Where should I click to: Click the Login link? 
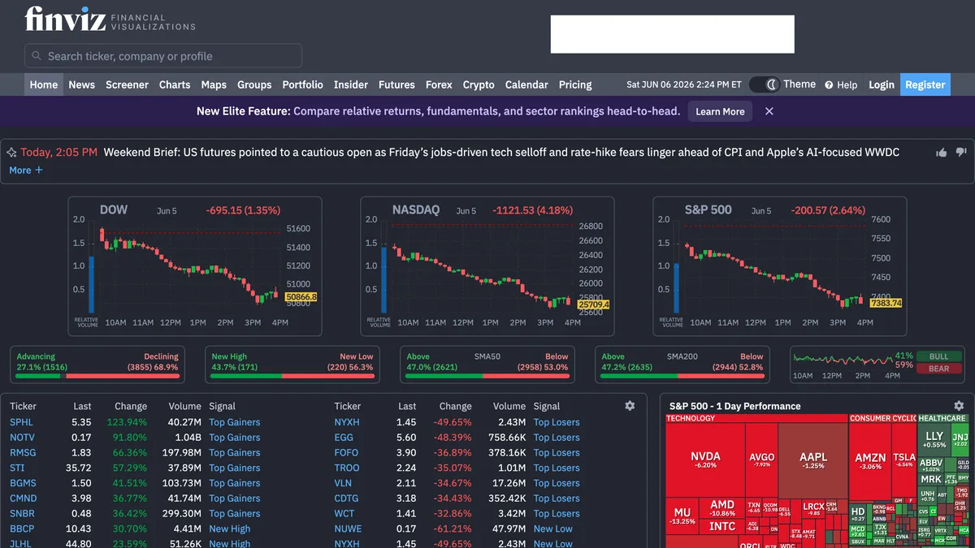tap(882, 84)
